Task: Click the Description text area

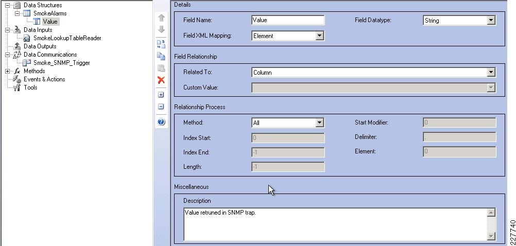Action: [335, 224]
